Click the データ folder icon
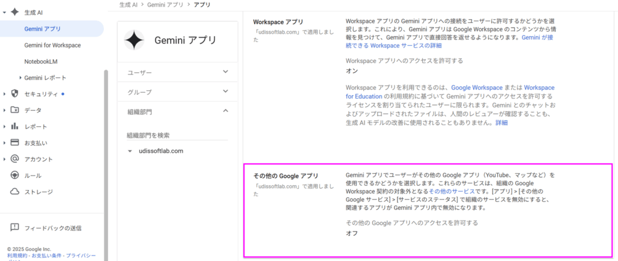618x261 pixels. pos(14,110)
